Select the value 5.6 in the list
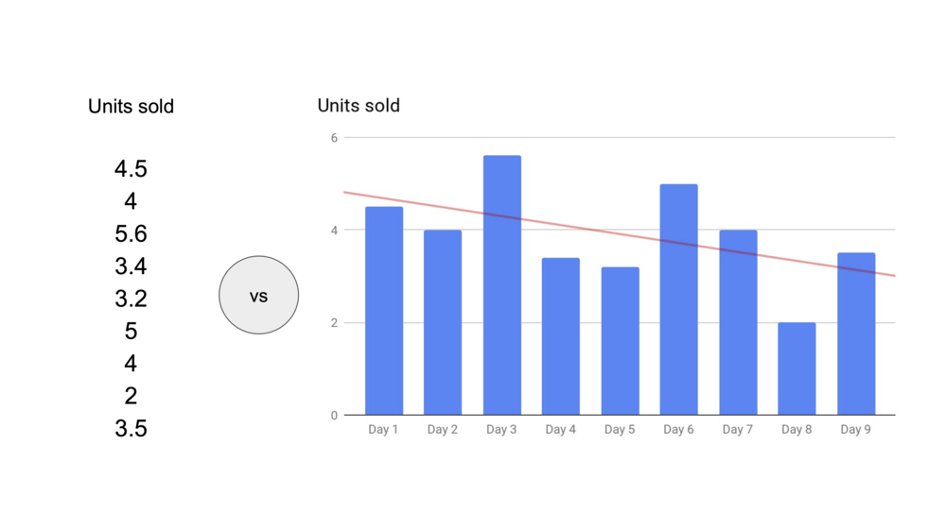Screen dimensions: 946x531 (131, 234)
